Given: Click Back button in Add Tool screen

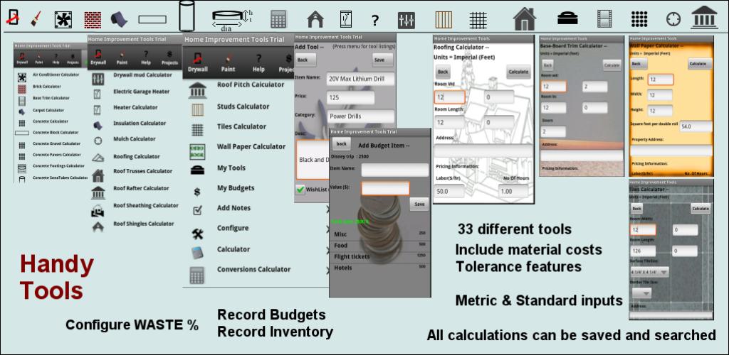Looking at the screenshot, I should (x=305, y=60).
